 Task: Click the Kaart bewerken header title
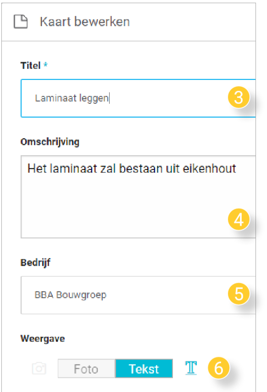click(85, 22)
